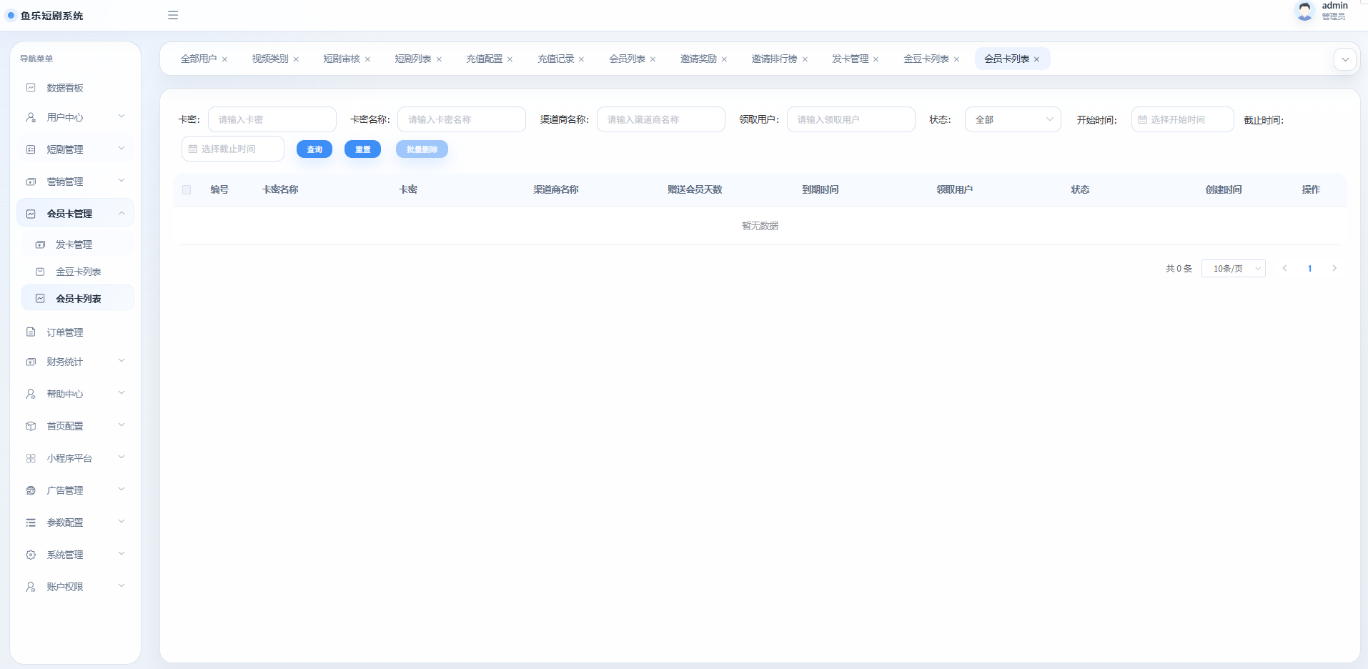This screenshot has width=1368, height=669.
Task: Expand the 短剧管理 menu chevron
Action: click(122, 148)
